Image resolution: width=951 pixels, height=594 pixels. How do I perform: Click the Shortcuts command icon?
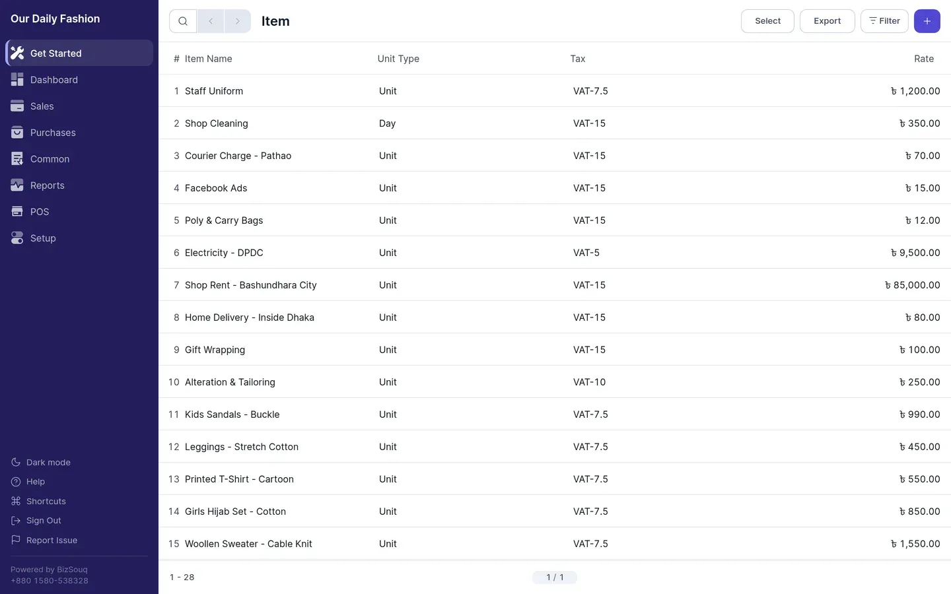16,501
